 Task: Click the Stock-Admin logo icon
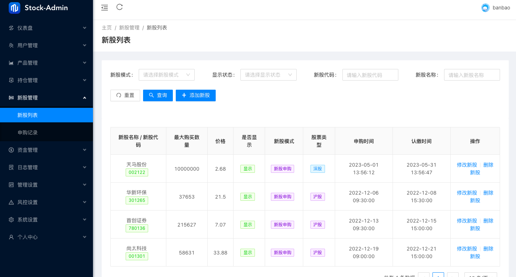tap(15, 8)
